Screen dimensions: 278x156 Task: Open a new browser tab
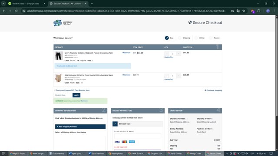[x=92, y=3]
